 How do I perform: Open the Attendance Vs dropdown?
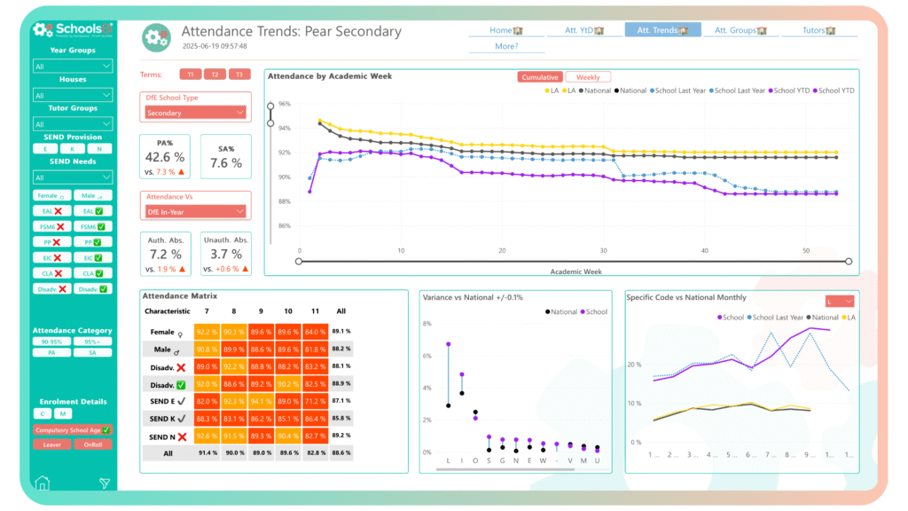195,211
